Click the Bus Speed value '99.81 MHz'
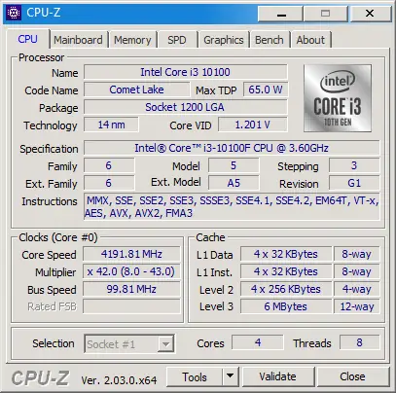Screen dimensions: 396x393 click(131, 289)
